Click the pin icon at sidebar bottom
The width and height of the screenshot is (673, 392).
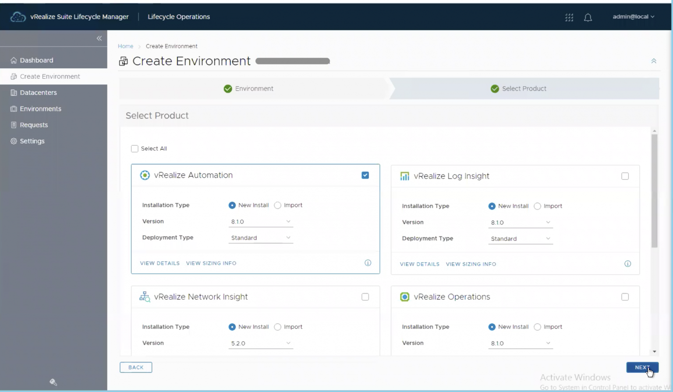tap(53, 382)
